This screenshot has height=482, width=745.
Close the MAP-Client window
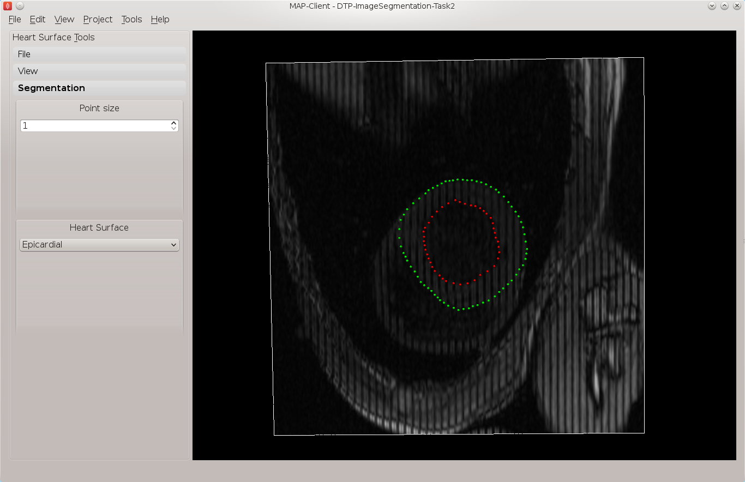click(737, 6)
